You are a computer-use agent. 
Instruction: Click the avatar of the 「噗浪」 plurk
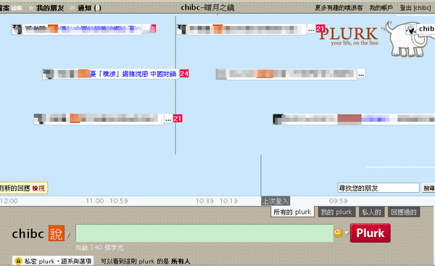pyautogui.click(x=49, y=74)
